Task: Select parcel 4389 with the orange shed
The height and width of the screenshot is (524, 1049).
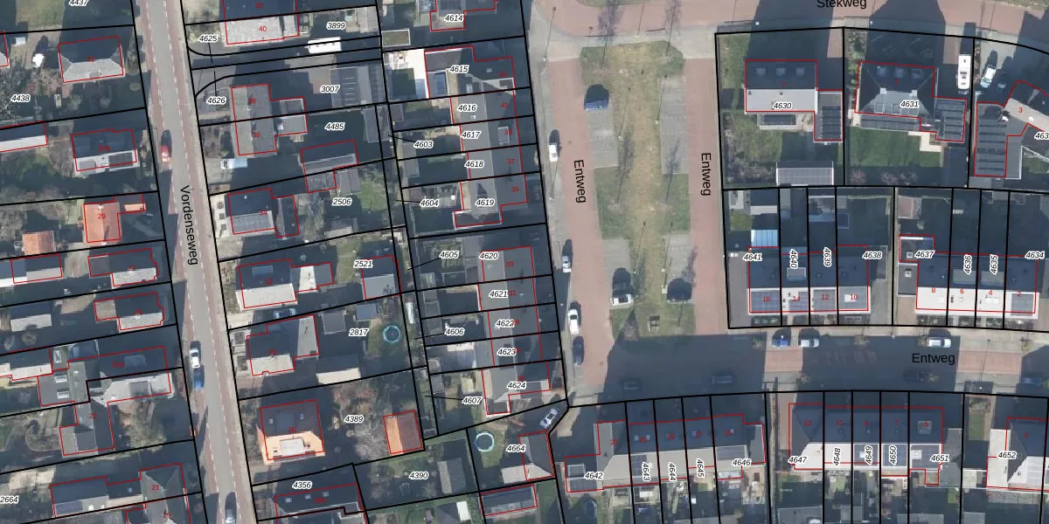Action: pos(353,419)
